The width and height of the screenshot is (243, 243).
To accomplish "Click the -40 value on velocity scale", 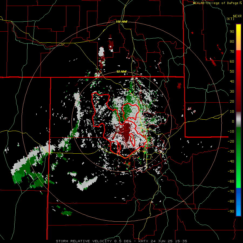I will point(231,161).
